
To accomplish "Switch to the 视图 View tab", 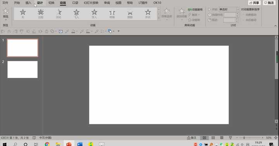I will coord(118,3).
